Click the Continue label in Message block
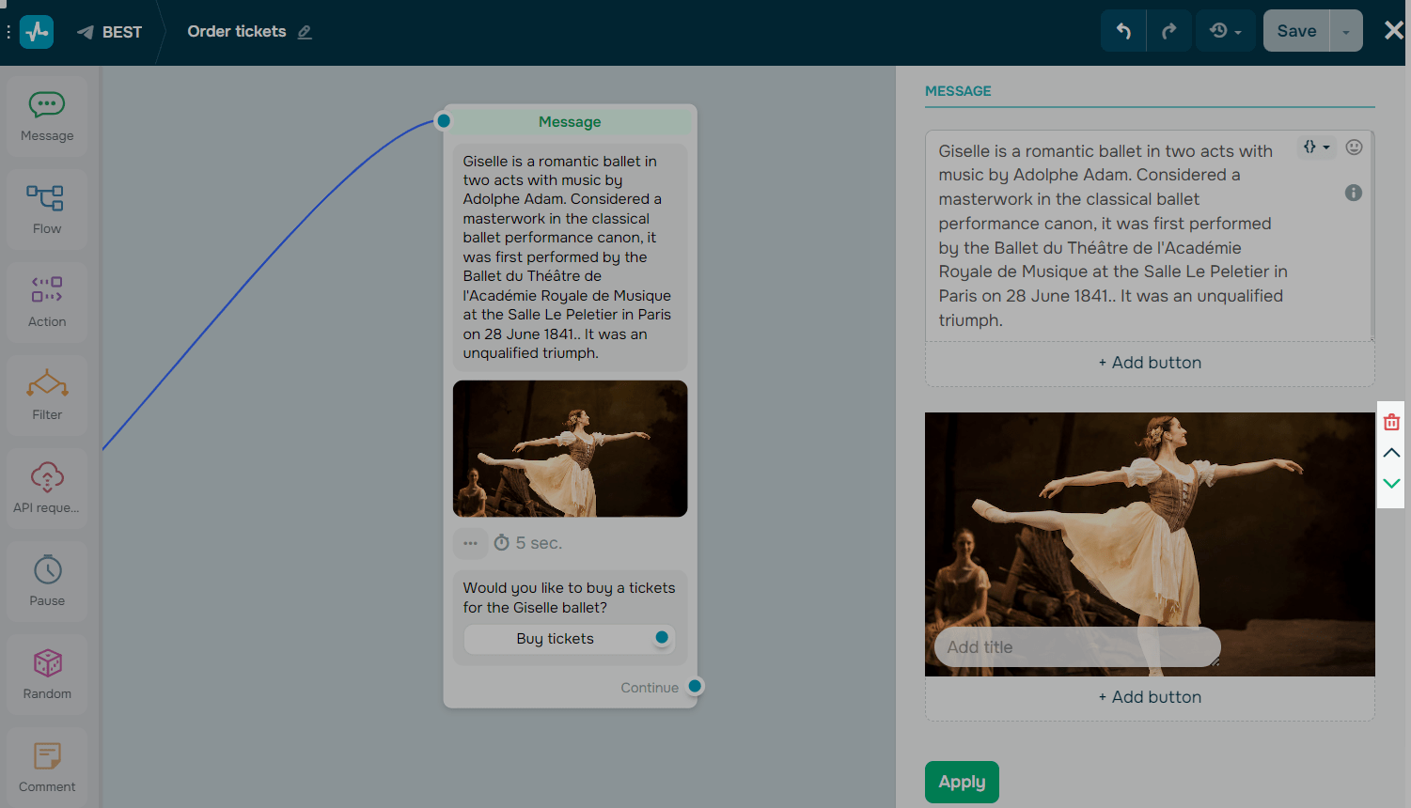Image resolution: width=1411 pixels, height=808 pixels. [650, 688]
